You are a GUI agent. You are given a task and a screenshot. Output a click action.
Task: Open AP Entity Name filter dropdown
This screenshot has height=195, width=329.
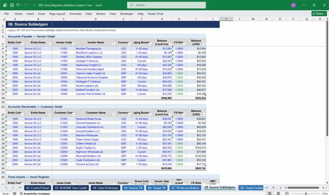pyautogui.click(x=50, y=44)
